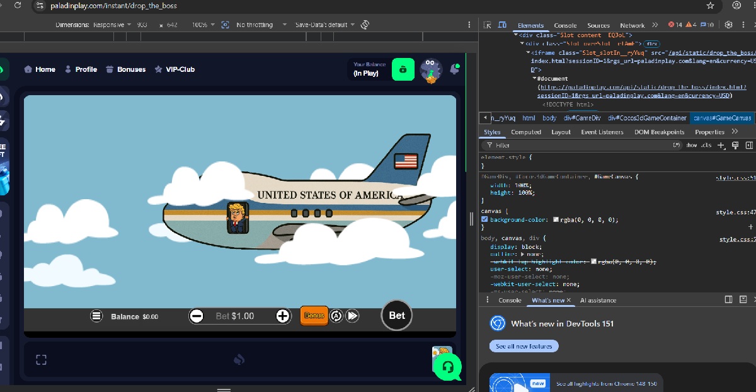Open the live support headset chat
The width and height of the screenshot is (756, 392).
448,367
